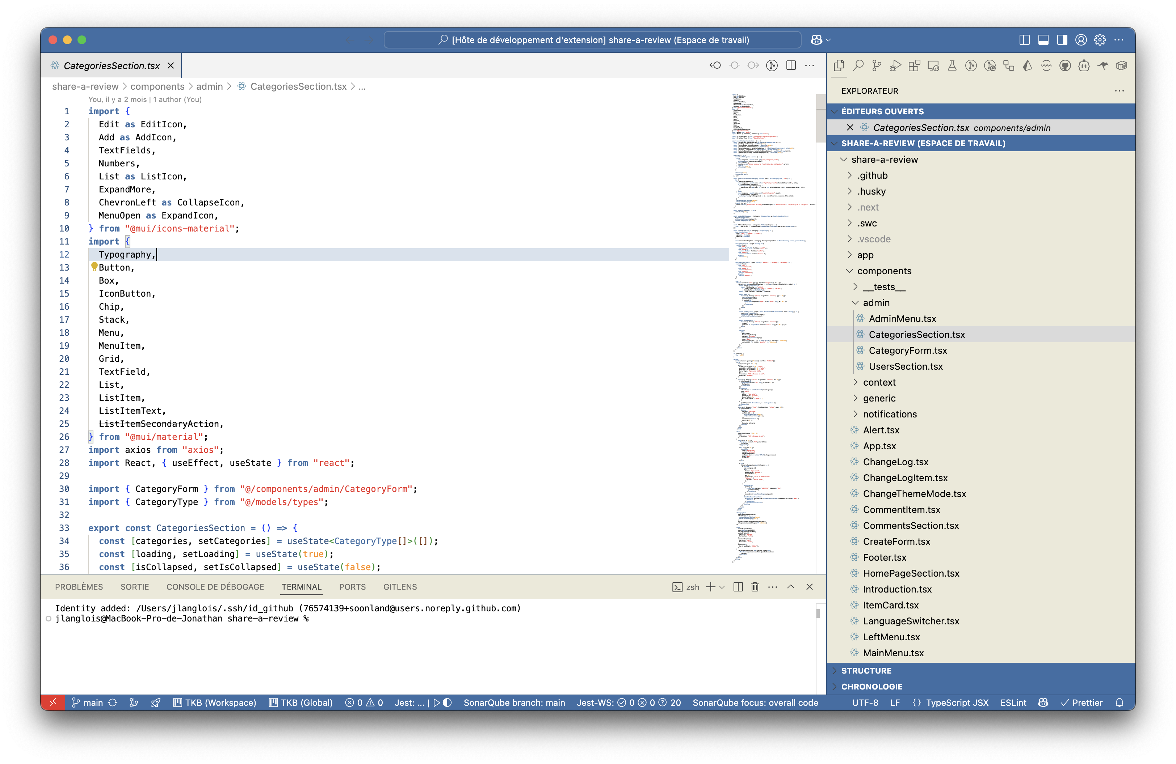The image size is (1176, 764).
Task: Open Source Control in the activity bar
Action: (877, 65)
